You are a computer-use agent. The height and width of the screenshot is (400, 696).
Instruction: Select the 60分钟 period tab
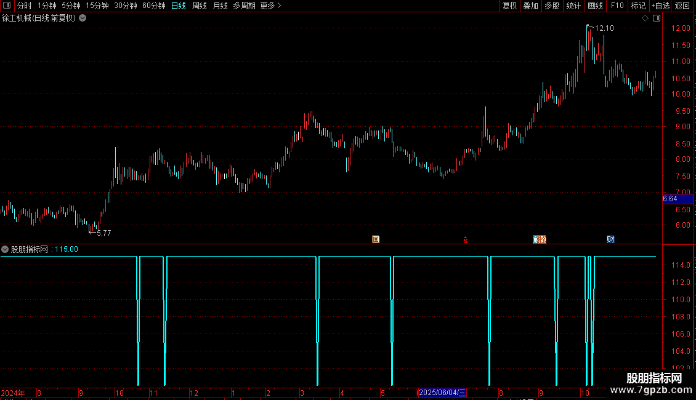tap(153, 6)
